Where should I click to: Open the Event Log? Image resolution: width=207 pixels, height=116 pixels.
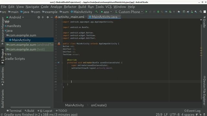192,111
